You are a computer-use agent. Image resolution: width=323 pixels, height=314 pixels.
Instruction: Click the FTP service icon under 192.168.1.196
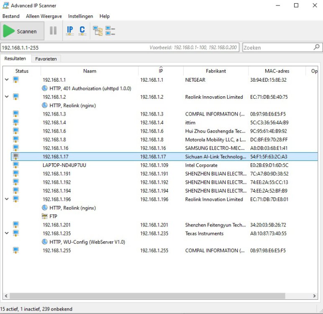click(x=45, y=216)
